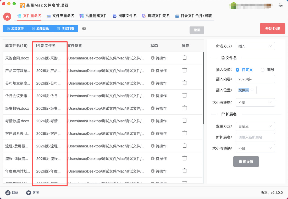Click the 客服 chat bubble icon

(29, 192)
